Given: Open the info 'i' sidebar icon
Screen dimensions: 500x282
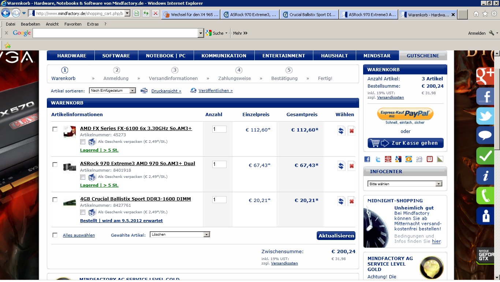Looking at the screenshot, I should [x=485, y=176].
